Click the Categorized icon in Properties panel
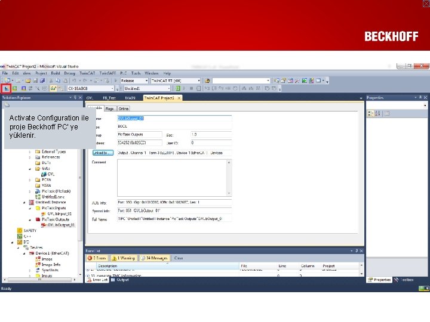The image size is (430, 322). 370,113
